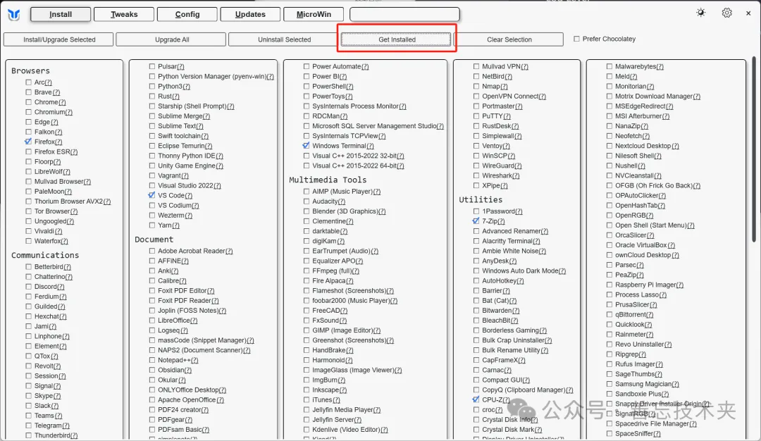
Task: Check the Inkscape checkbox
Action: click(x=307, y=390)
